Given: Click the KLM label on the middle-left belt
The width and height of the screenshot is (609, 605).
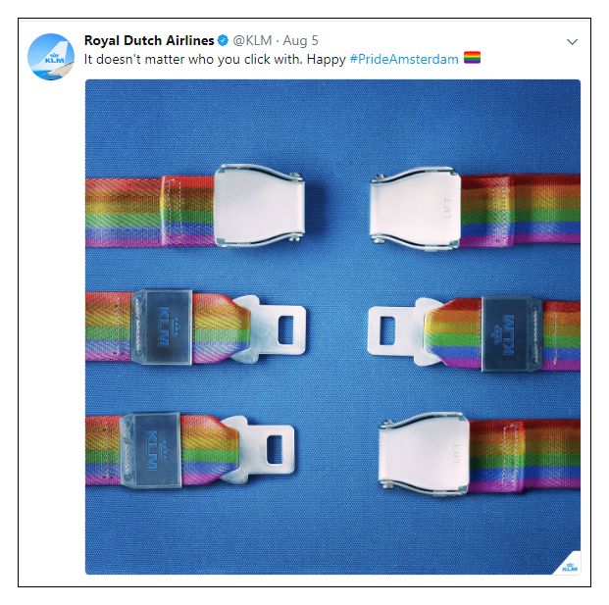Looking at the screenshot, I should [x=164, y=327].
